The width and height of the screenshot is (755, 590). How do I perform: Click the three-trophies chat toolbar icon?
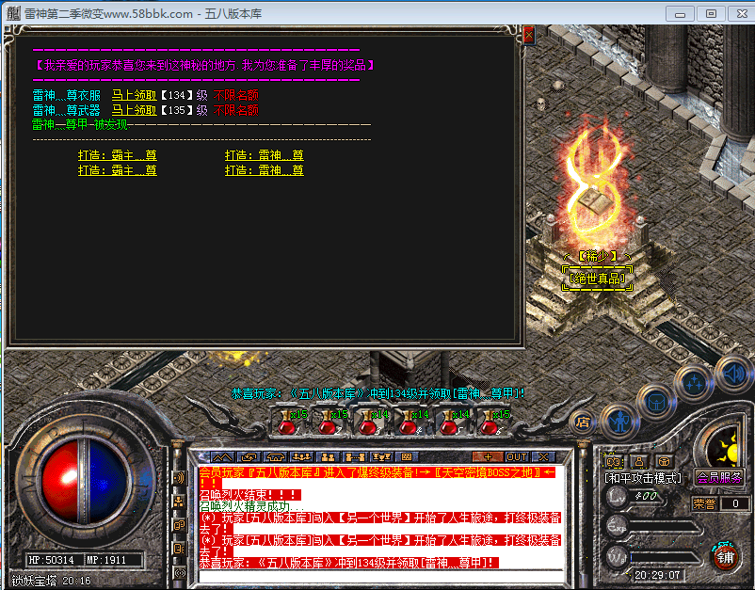[x=381, y=456]
